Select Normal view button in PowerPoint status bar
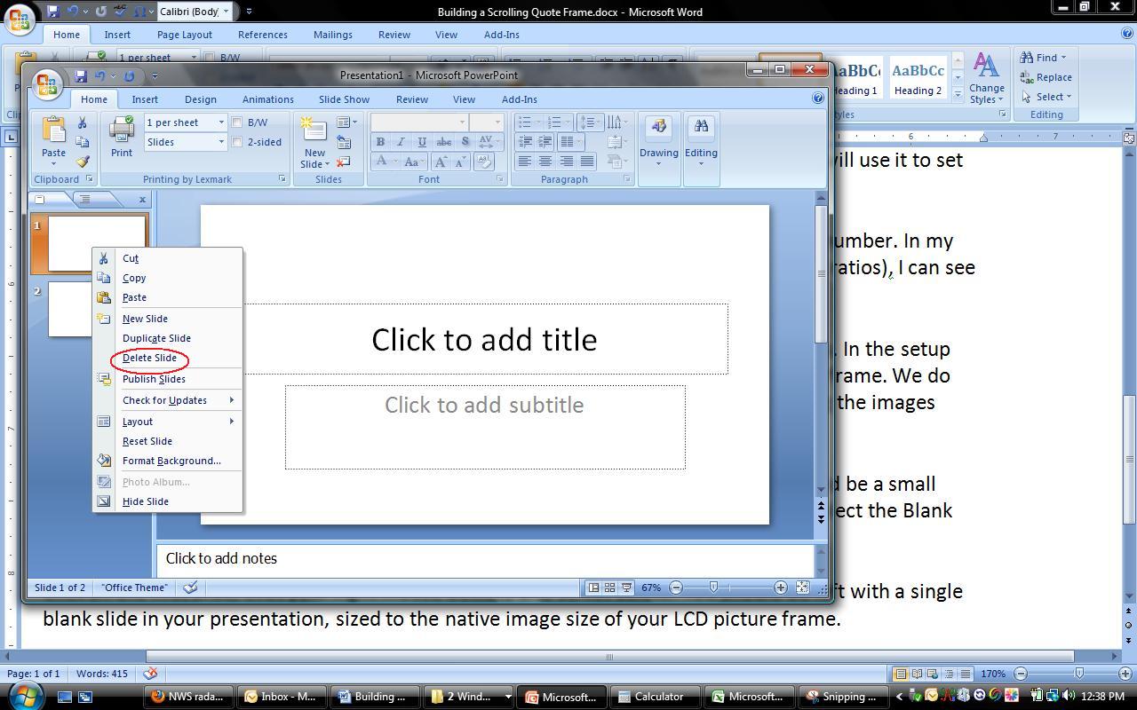 (x=593, y=588)
